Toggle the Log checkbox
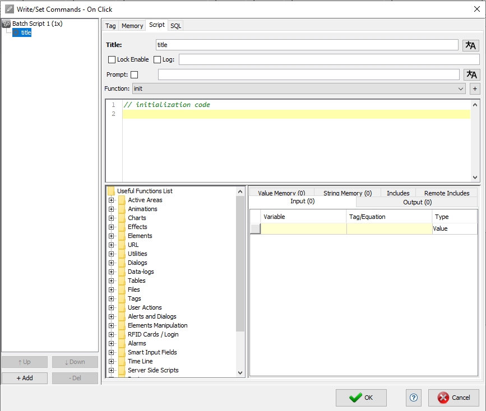The width and height of the screenshot is (486, 411). pos(157,59)
